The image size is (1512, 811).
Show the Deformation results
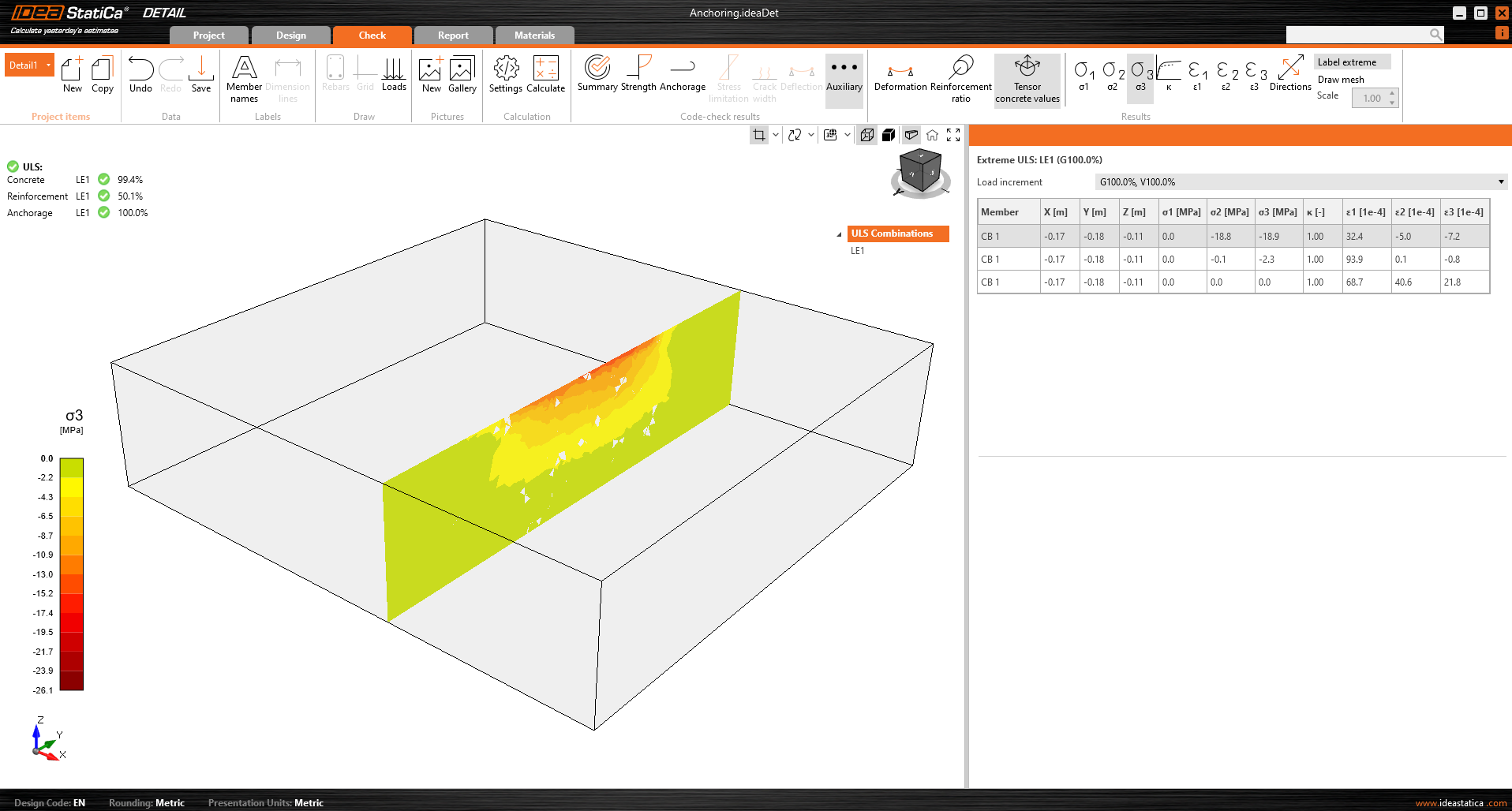(900, 74)
